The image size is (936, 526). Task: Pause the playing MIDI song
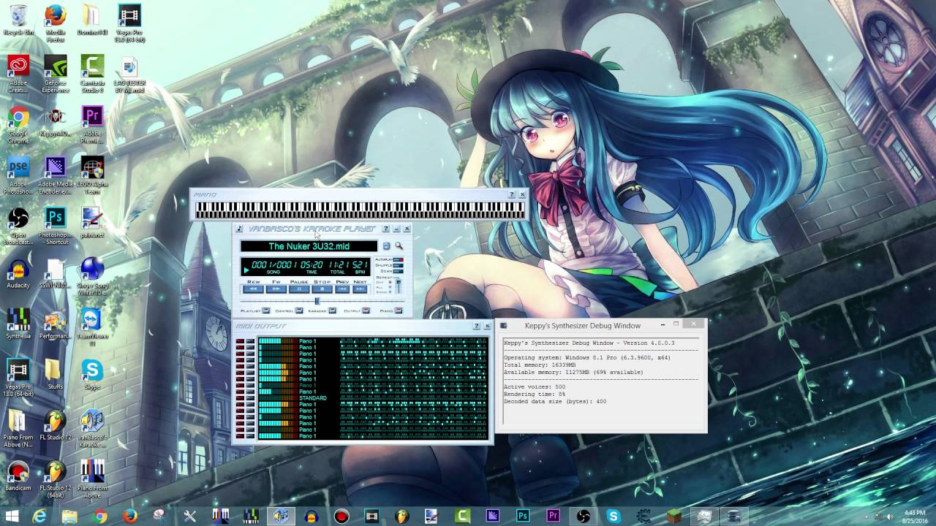(299, 289)
